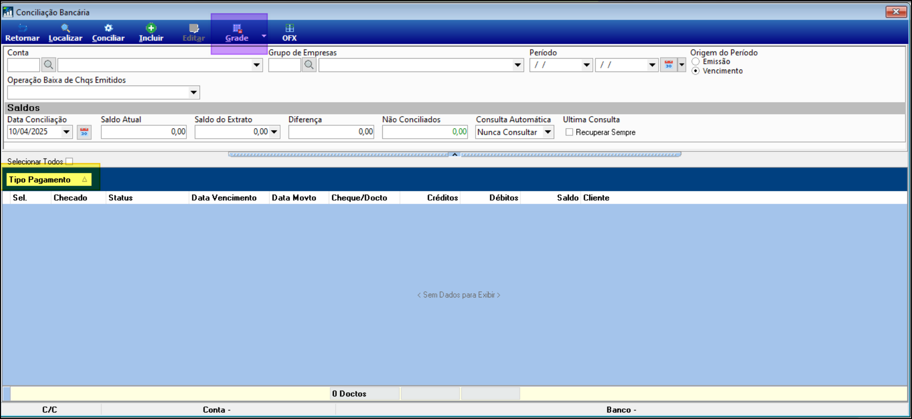Expand Operação Baixa de Chqs Emitidos dropdown
The height and width of the screenshot is (419, 912).
point(193,93)
